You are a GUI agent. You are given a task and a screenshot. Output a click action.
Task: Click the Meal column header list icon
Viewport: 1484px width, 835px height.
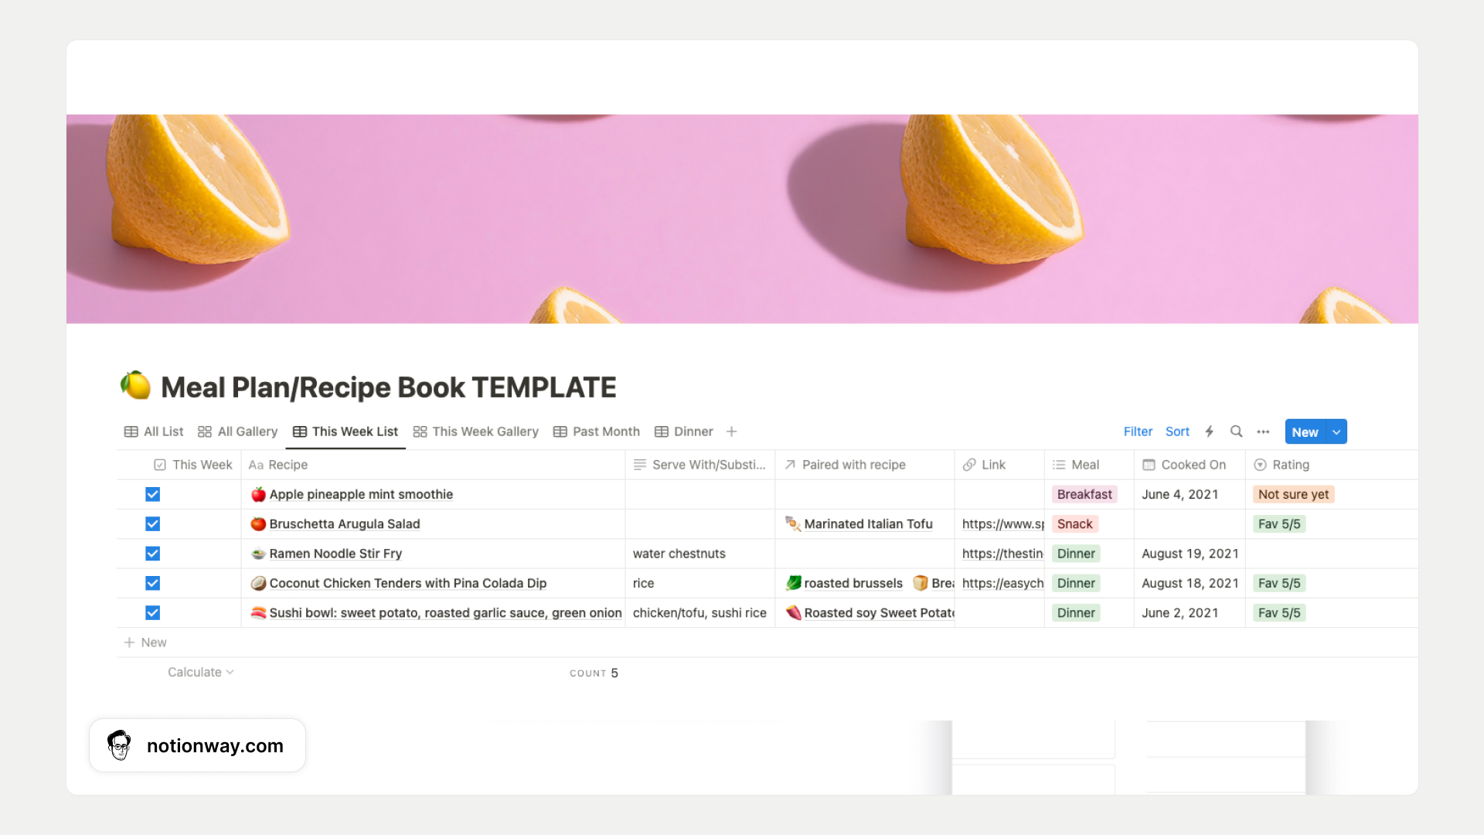pos(1059,465)
